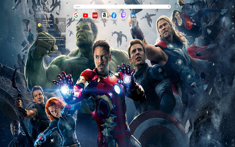Click the 18°C temperature reading
Screen dimensions: 235x147
pos(61,24)
